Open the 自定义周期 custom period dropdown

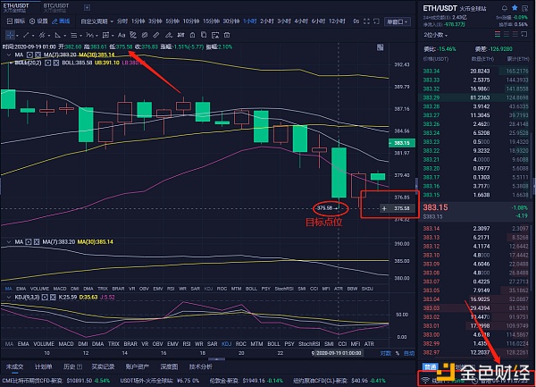[x=96, y=21]
